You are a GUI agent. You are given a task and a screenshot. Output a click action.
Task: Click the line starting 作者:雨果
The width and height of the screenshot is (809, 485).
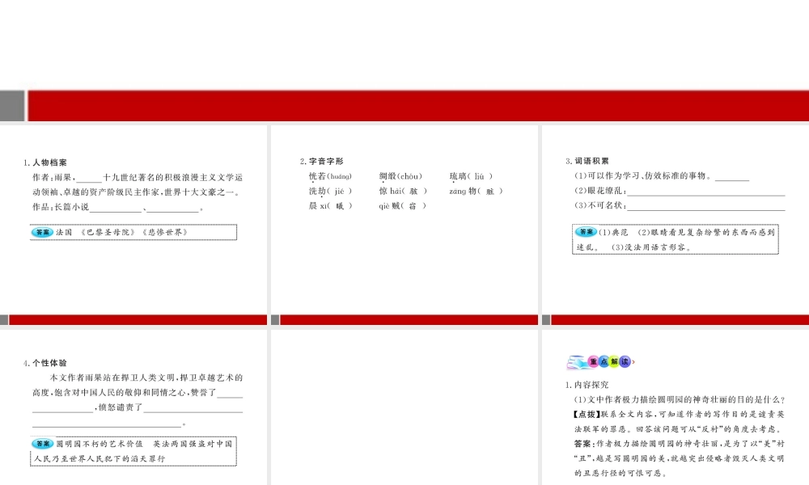[x=138, y=177]
